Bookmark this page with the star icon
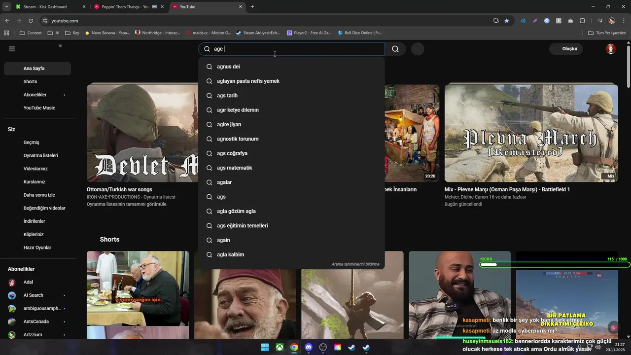 click(507, 21)
